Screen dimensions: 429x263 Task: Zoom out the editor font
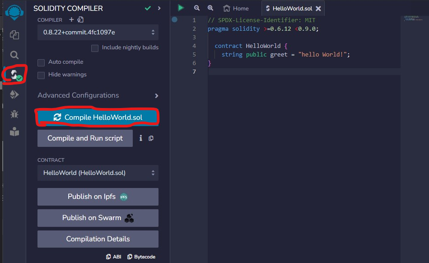click(x=196, y=8)
